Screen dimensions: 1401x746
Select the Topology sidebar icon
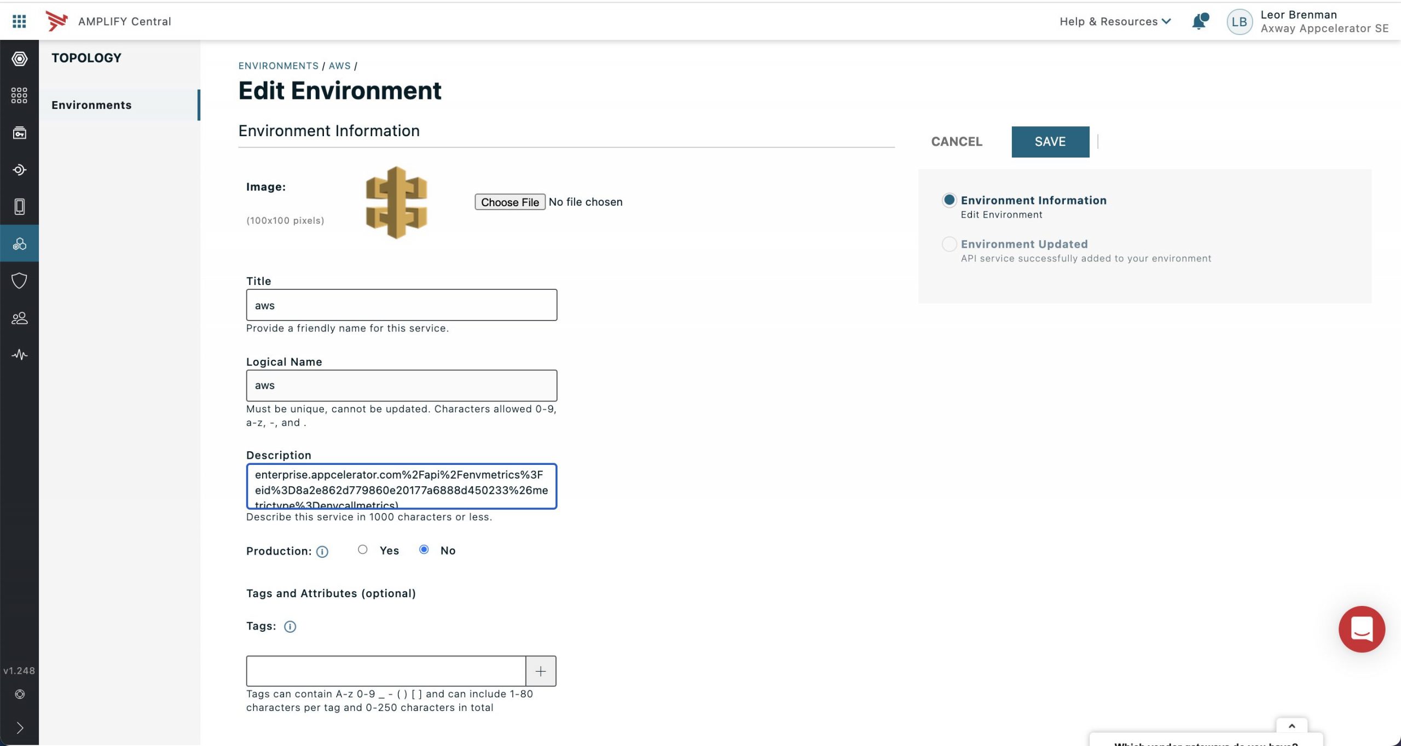tap(20, 243)
